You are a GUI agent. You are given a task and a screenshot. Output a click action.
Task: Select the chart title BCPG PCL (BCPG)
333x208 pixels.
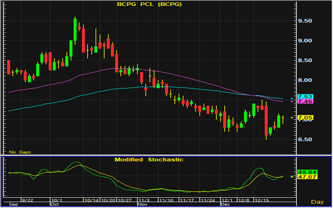(x=149, y=5)
